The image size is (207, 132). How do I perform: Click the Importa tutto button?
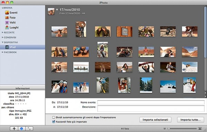190,120
